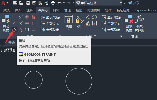Screen dimensions: 157x100
Task: Apply the fix lock geometric constraint
Action: click(x=33, y=17)
